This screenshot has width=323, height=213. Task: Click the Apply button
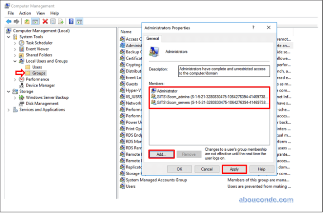[234, 169]
